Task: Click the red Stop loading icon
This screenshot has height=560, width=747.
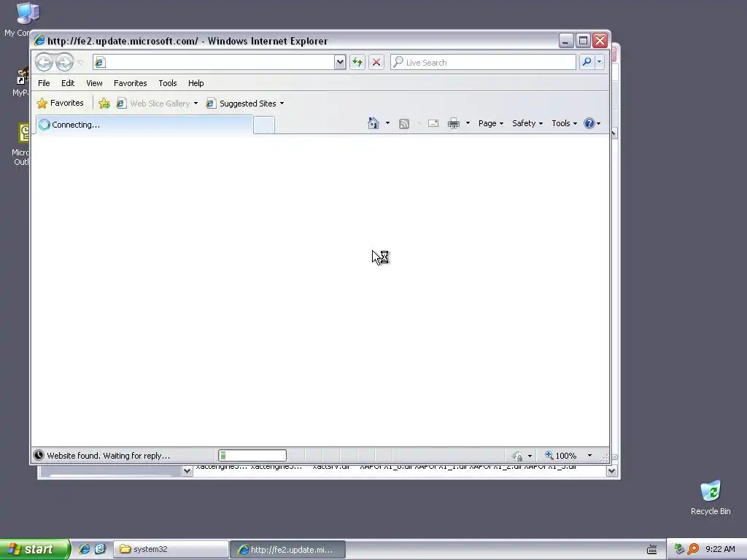Action: coord(376,62)
